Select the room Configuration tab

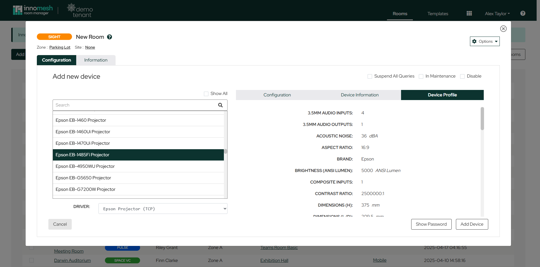(x=57, y=60)
